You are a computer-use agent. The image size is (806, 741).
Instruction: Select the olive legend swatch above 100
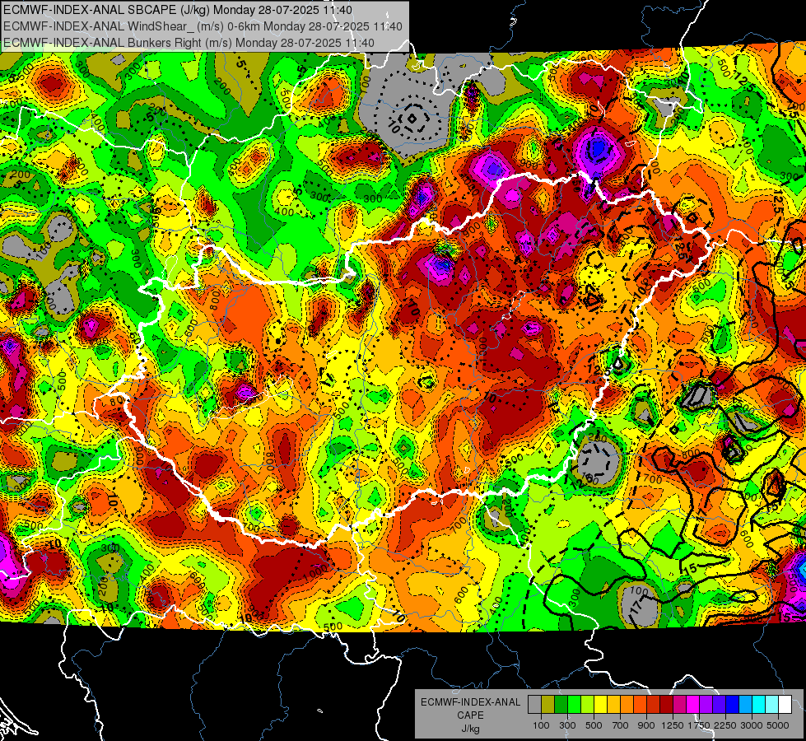pos(548,705)
